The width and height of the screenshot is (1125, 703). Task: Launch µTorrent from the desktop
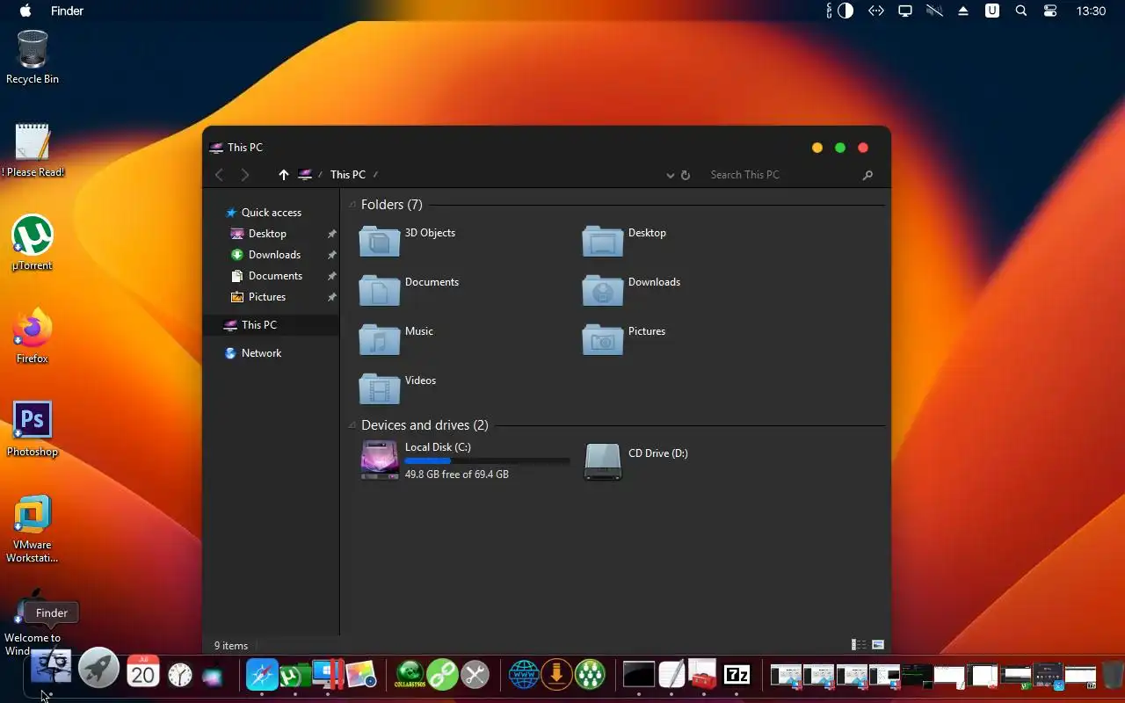[x=33, y=243]
